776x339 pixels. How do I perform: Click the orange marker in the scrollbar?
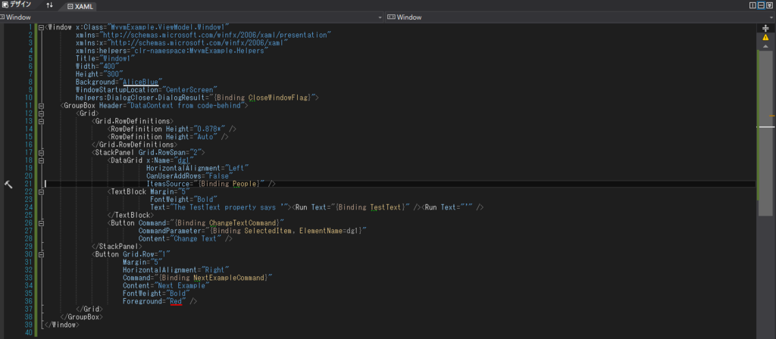pyautogui.click(x=772, y=116)
